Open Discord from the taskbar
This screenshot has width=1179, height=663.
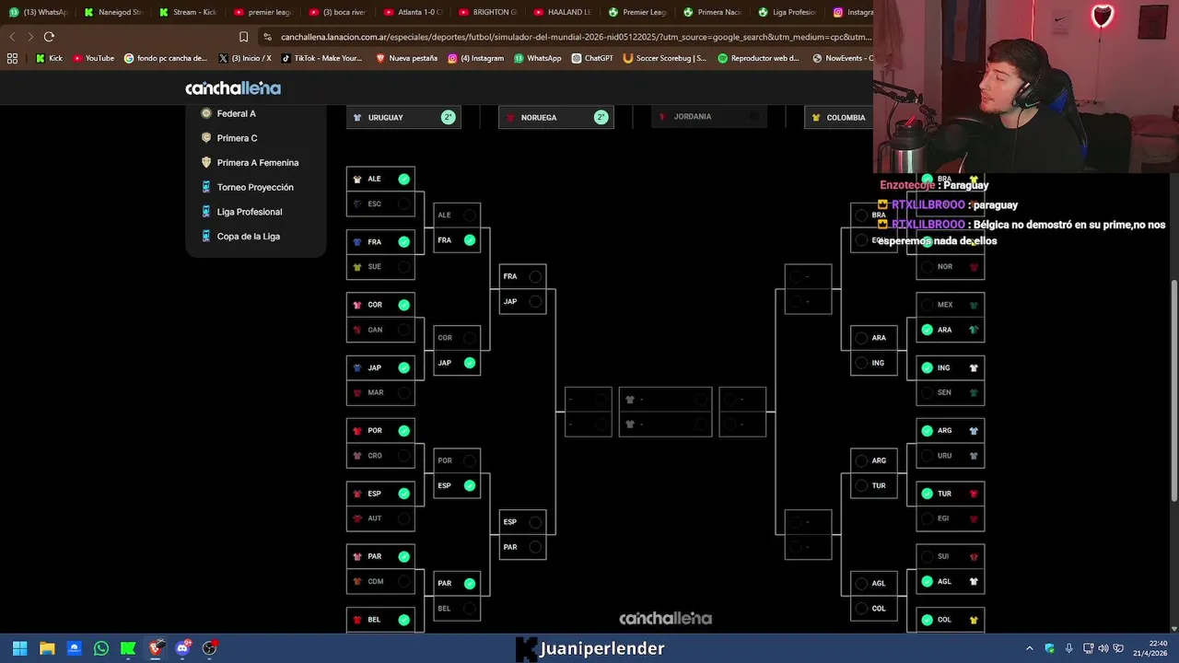(182, 648)
